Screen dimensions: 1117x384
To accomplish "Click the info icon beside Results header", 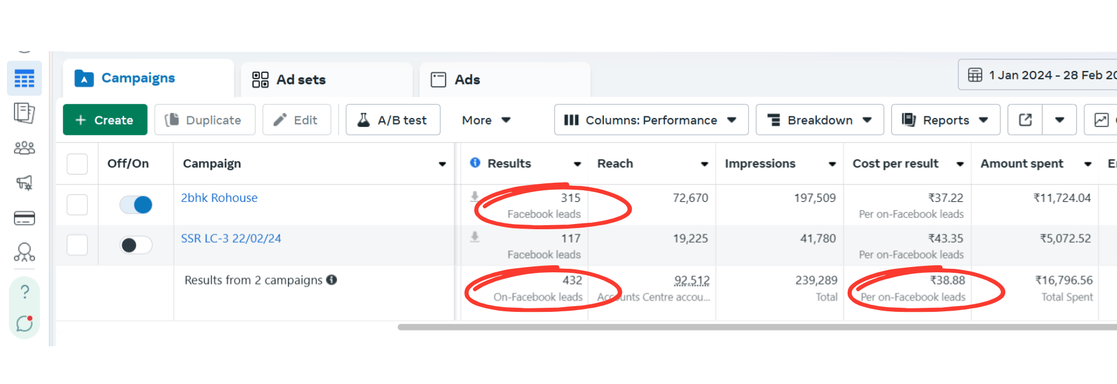I will click(x=475, y=163).
